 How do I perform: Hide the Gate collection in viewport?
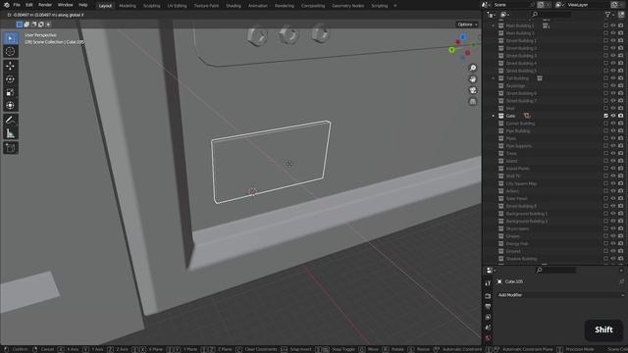pos(613,116)
